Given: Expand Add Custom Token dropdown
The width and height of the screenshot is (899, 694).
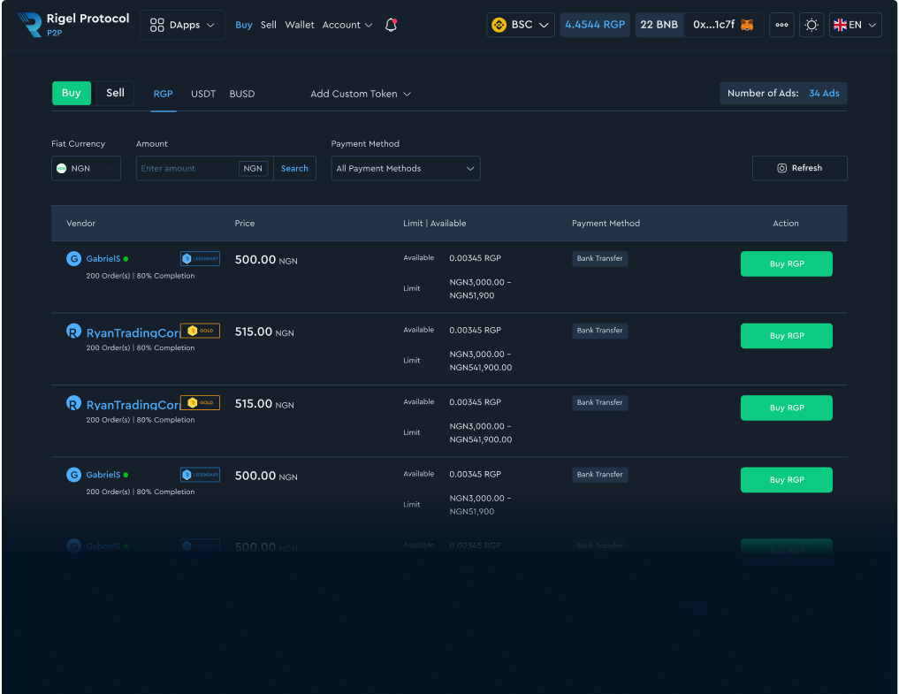Looking at the screenshot, I should (361, 94).
